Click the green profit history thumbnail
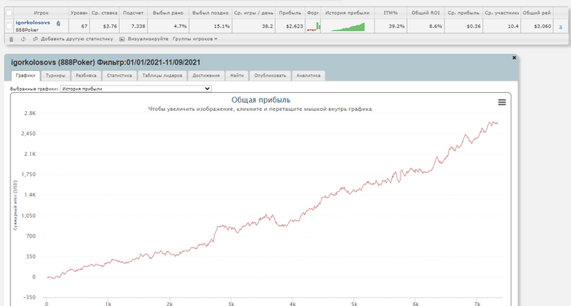 tap(347, 27)
